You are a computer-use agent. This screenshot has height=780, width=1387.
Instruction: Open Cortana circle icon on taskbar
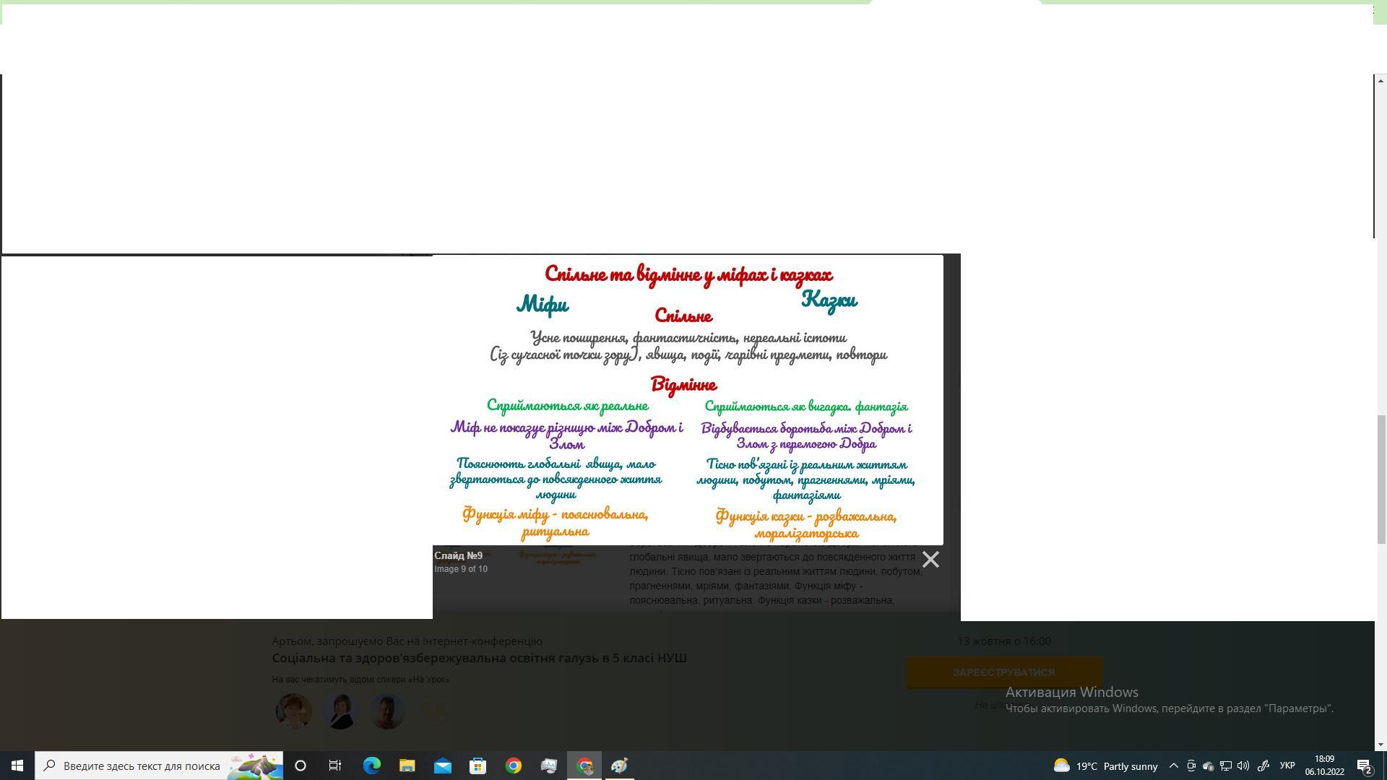click(301, 766)
